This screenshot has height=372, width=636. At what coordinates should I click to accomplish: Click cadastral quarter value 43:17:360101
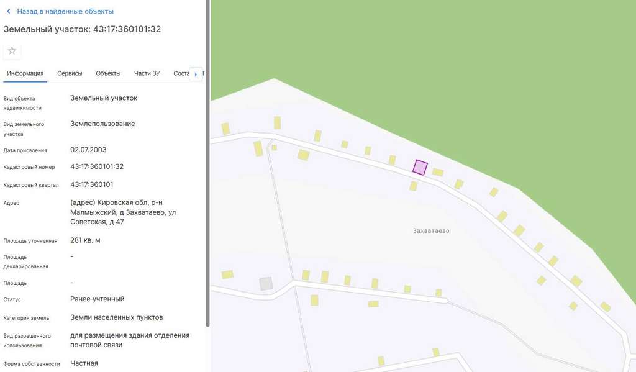(x=92, y=184)
